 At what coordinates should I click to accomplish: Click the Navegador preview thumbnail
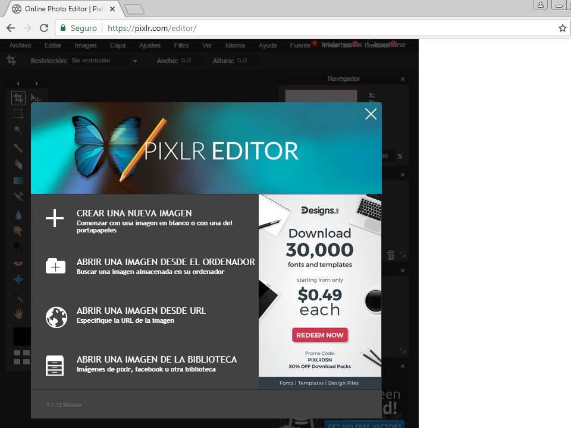321,96
